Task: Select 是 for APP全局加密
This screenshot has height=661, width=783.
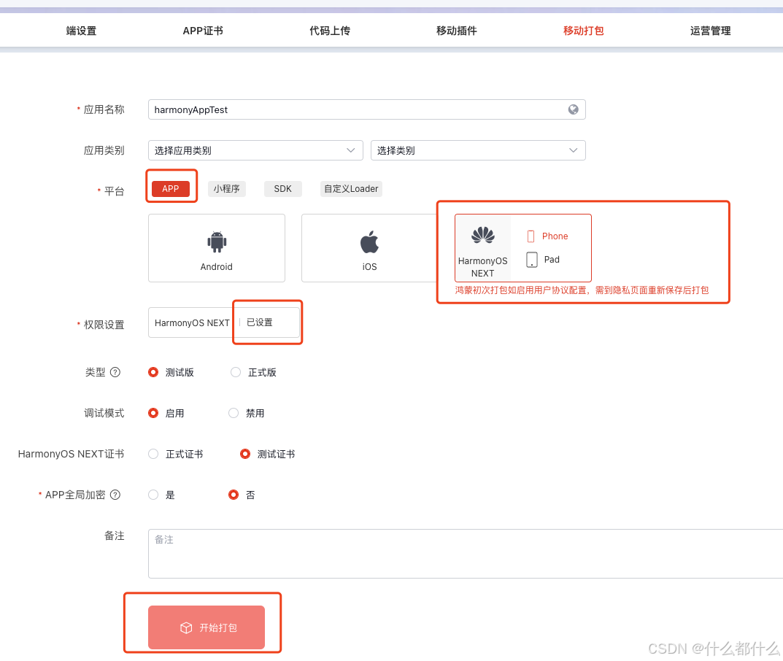Action: coord(153,495)
